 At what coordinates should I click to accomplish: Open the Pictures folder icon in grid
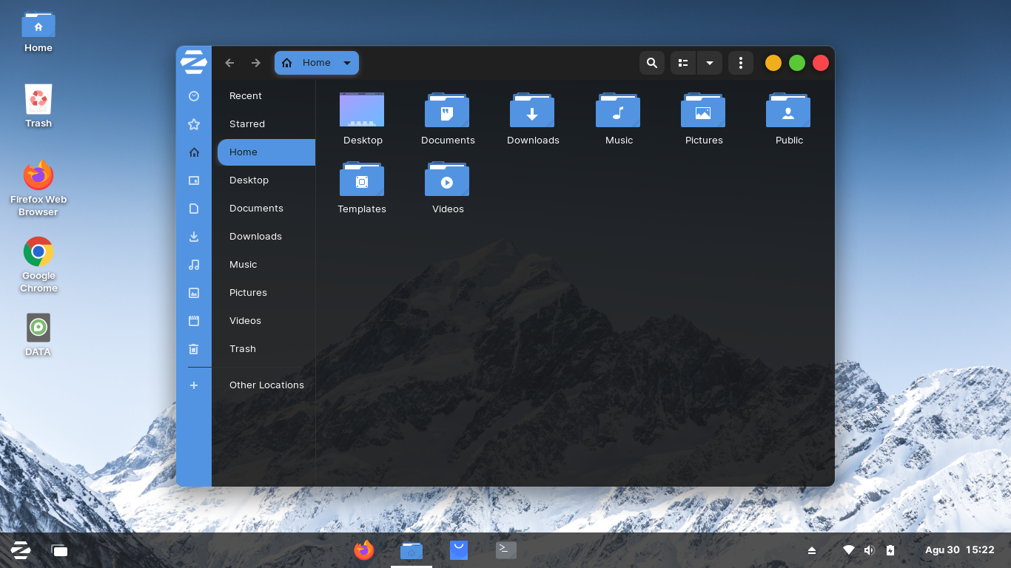tap(703, 110)
